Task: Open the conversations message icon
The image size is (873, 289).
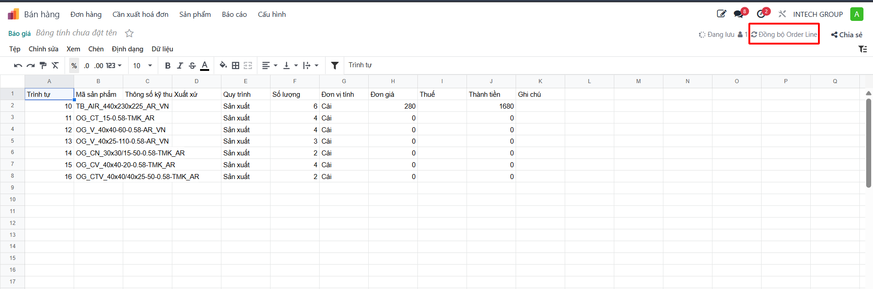Action: click(x=739, y=14)
